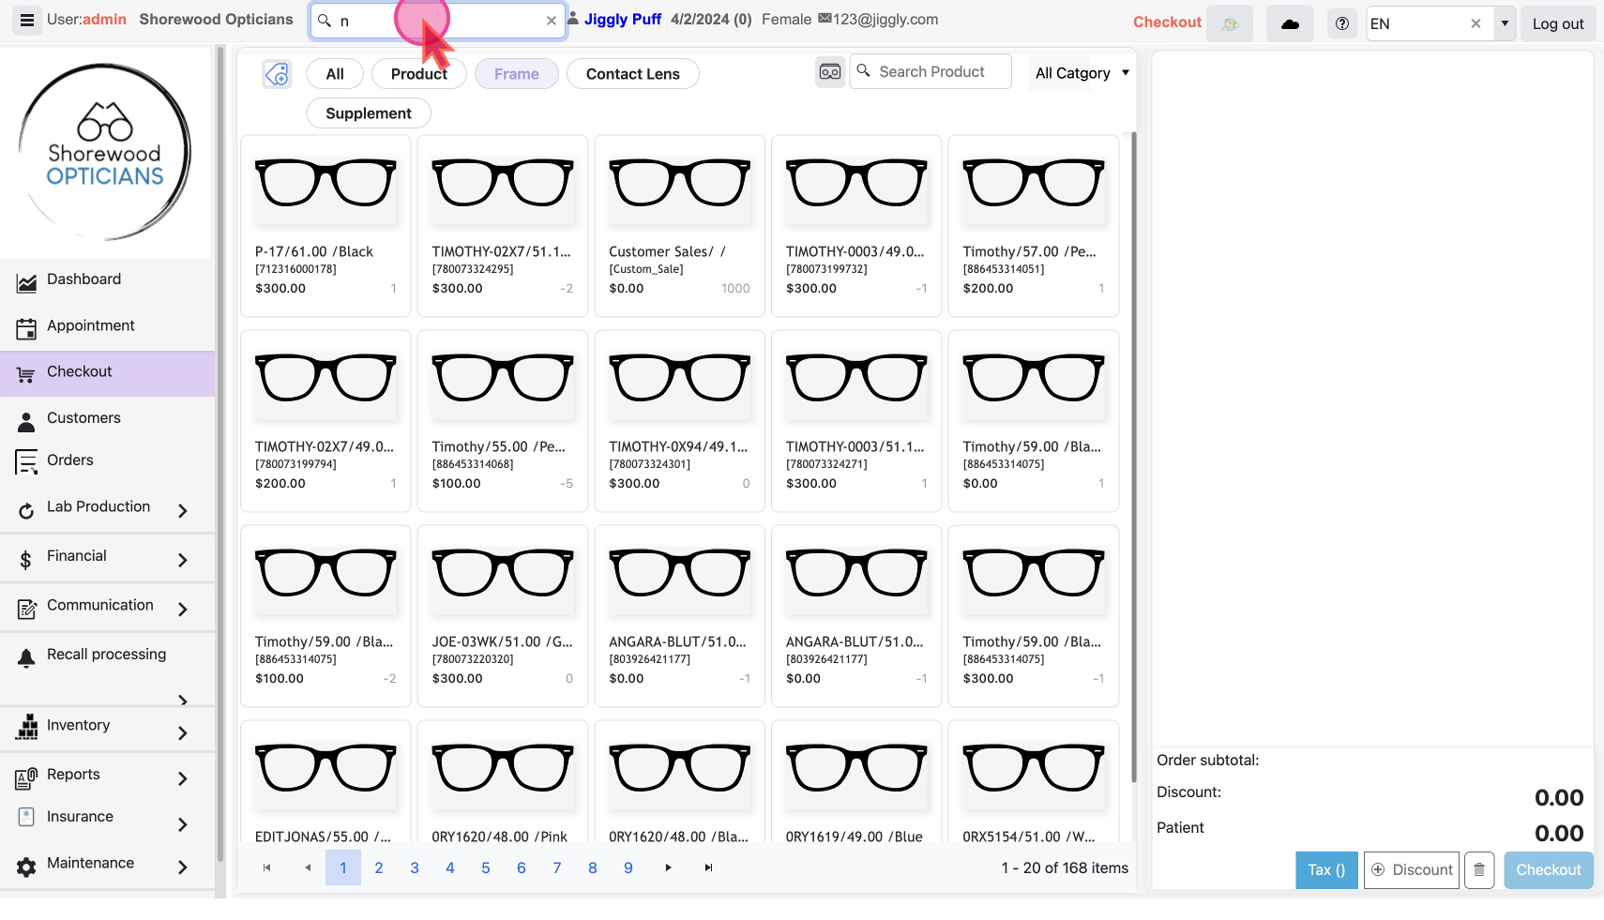Viewport: 1604px width, 920px height.
Task: Open the hamburger menu icon
Action: point(27,21)
